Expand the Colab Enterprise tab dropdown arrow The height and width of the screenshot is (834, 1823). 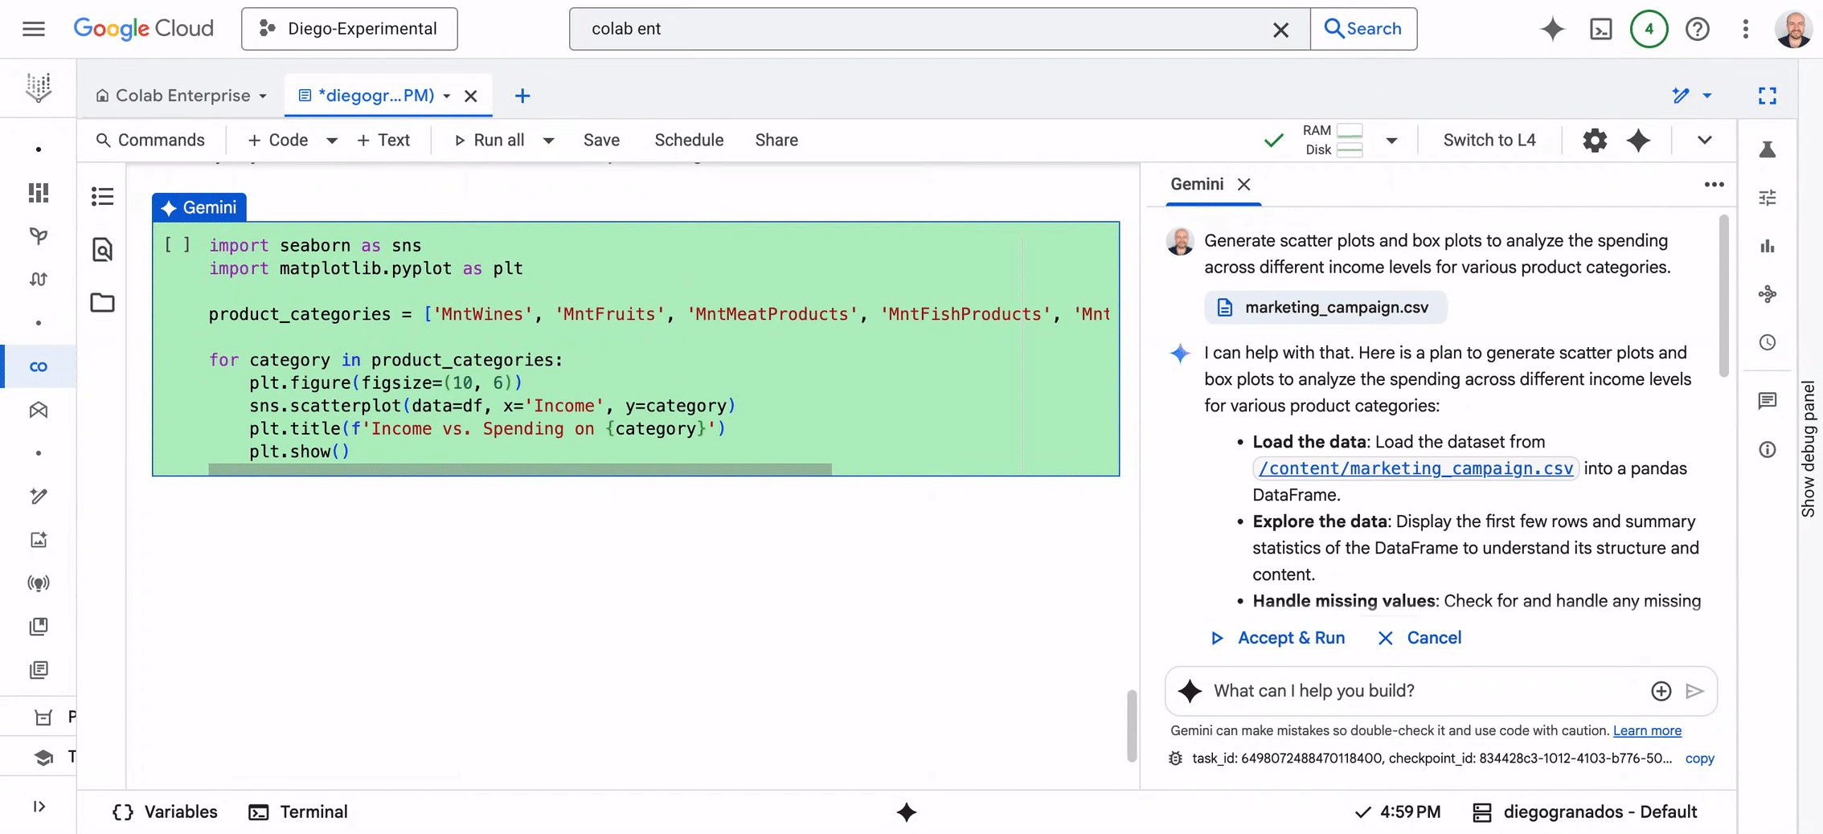click(x=263, y=96)
